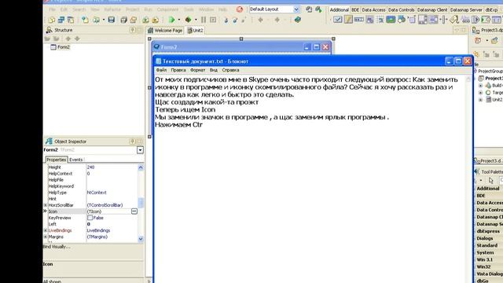Image resolution: width=503 pixels, height=283 pixels.
Task: Open the Form2 object selector dropdown
Action: click(x=140, y=150)
